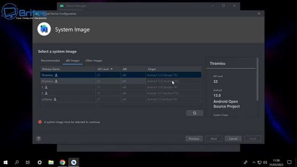Open Settings gear from the taskbar

pos(39,162)
